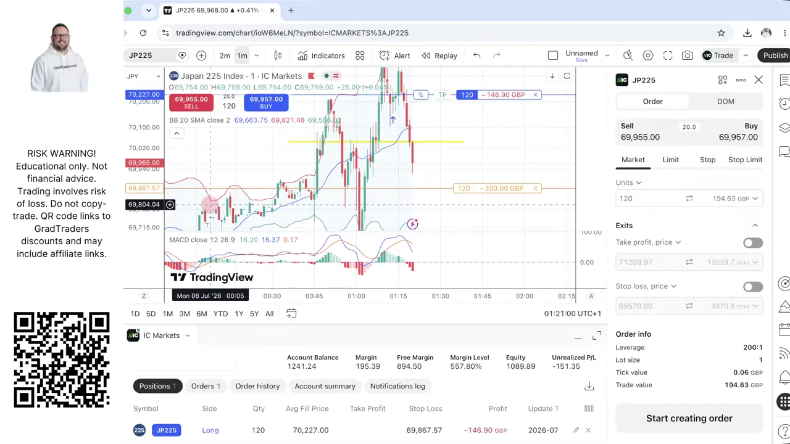Click the red 69,955.00 SELL button on chart
The height and width of the screenshot is (444, 790).
click(191, 102)
